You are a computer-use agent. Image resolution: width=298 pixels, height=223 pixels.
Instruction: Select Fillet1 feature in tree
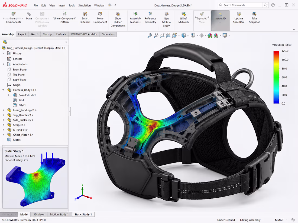tap(22, 105)
